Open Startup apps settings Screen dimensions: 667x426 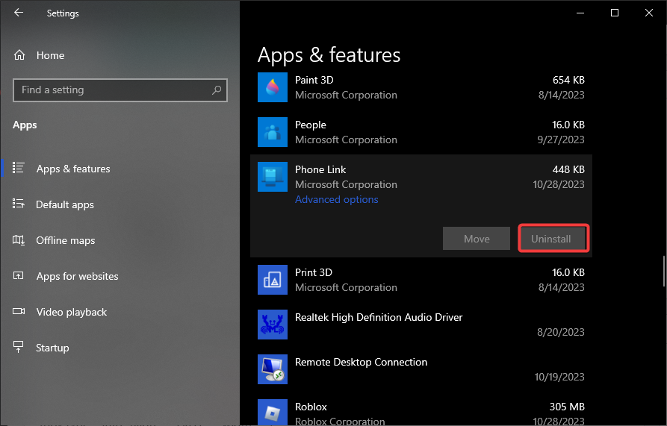pos(52,348)
